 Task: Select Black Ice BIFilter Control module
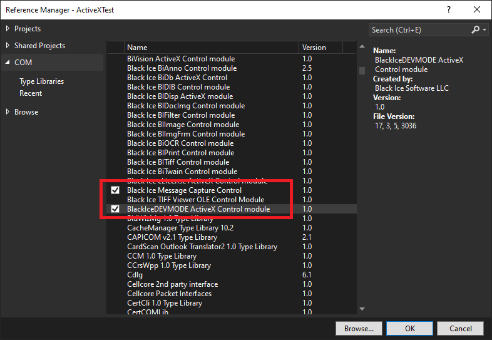coord(231,115)
